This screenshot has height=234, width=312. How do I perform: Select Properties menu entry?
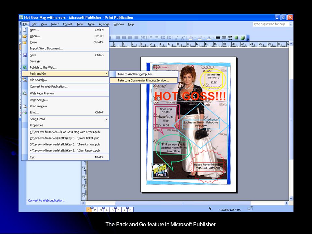coord(65,125)
